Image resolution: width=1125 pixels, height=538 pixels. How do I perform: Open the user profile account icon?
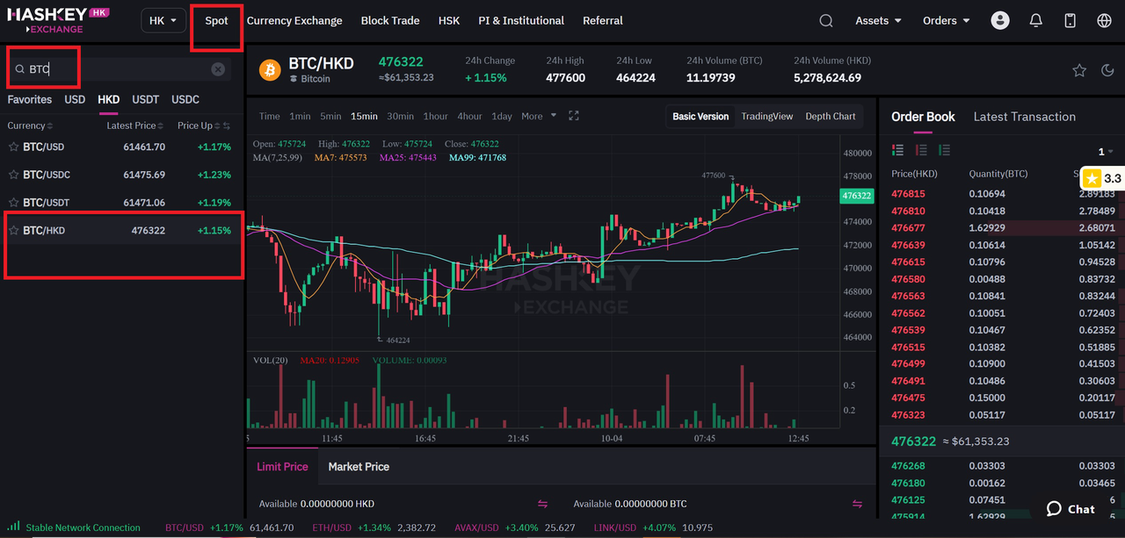(1000, 20)
